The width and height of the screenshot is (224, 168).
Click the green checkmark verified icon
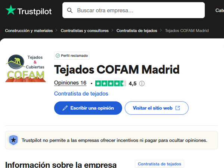pos(57,56)
